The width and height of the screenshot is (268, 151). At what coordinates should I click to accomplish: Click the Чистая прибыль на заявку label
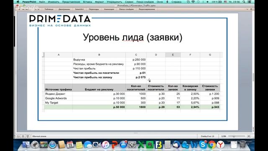point(93,77)
